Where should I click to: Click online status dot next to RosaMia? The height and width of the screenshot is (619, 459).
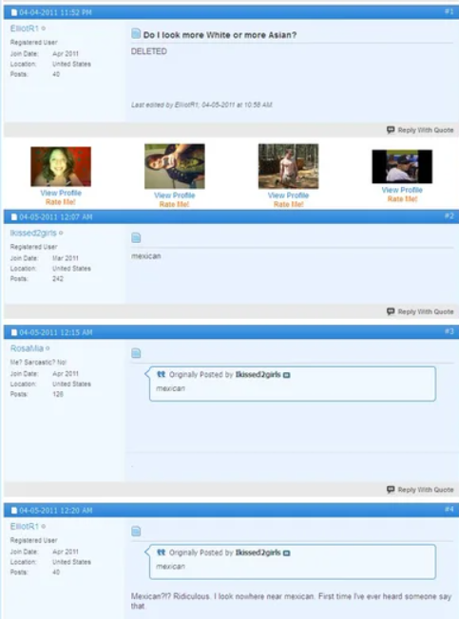click(x=48, y=348)
